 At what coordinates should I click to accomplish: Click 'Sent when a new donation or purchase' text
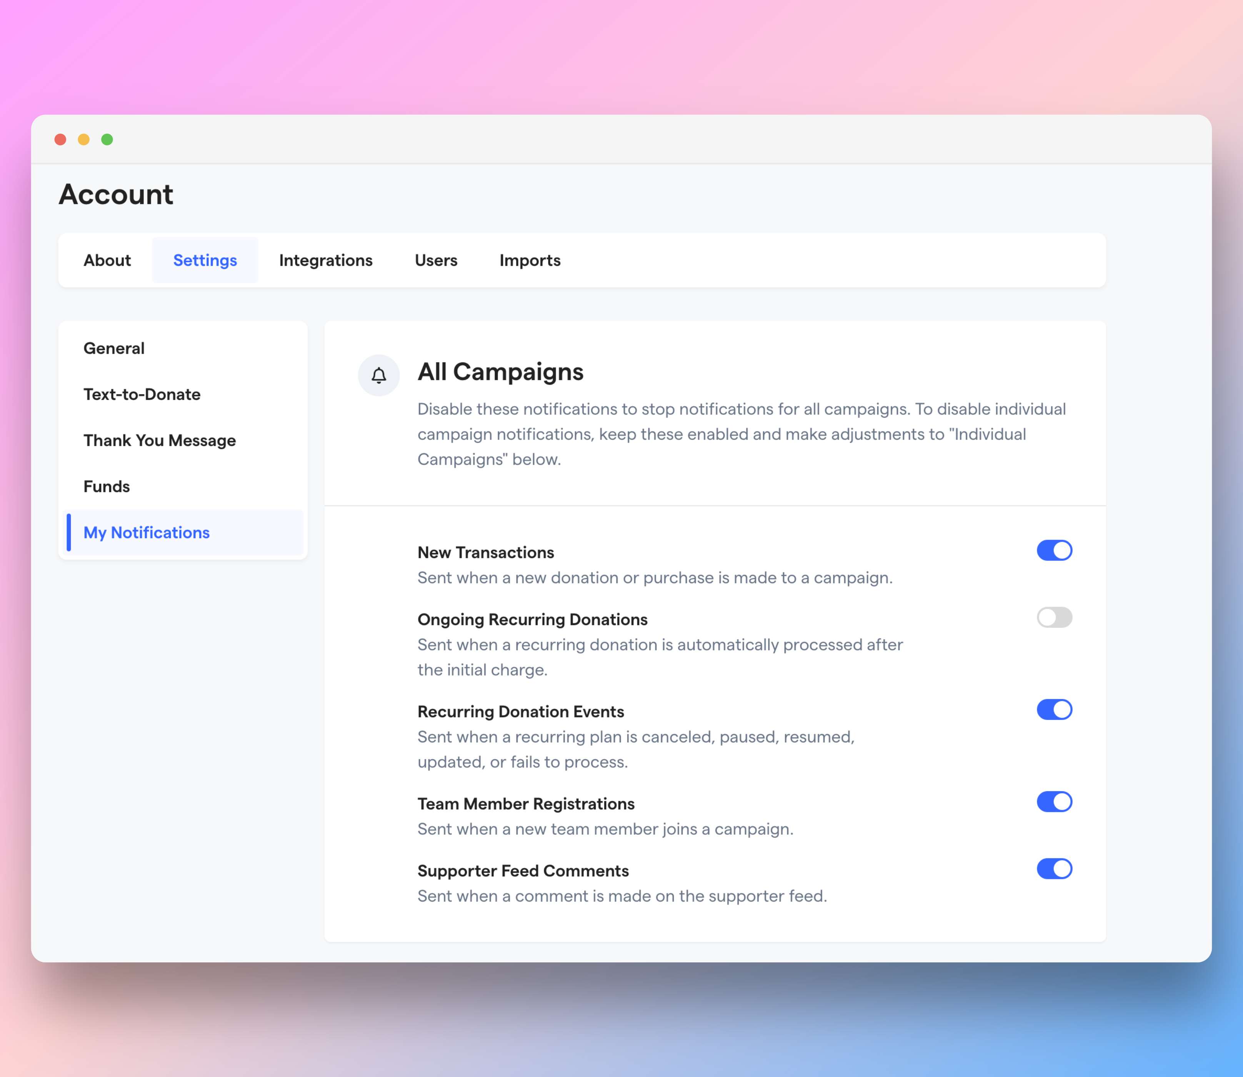click(655, 578)
